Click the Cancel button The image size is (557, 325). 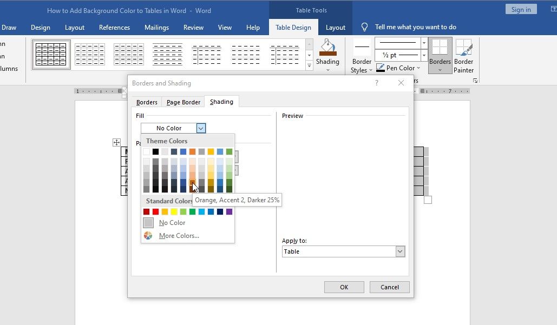[389, 287]
